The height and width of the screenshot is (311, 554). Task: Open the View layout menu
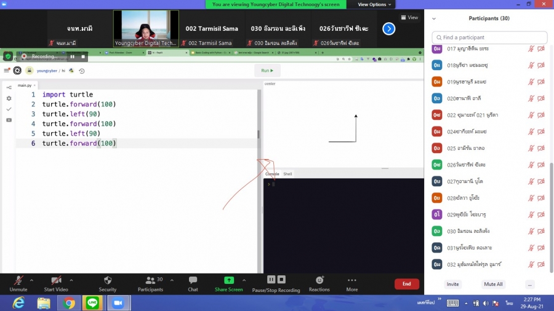(409, 18)
